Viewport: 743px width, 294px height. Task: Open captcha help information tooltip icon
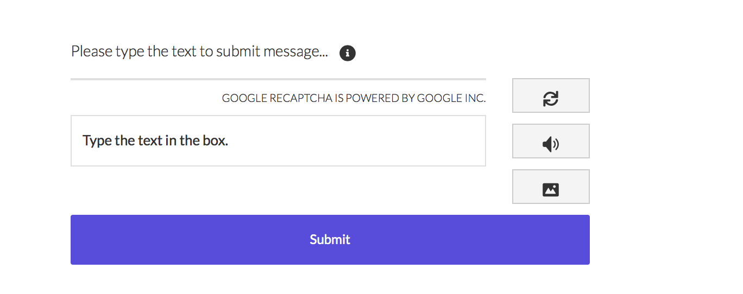[x=348, y=53]
